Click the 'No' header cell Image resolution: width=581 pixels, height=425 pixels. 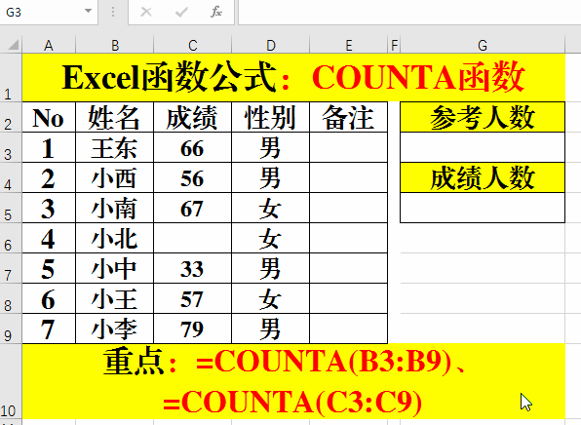pos(49,117)
